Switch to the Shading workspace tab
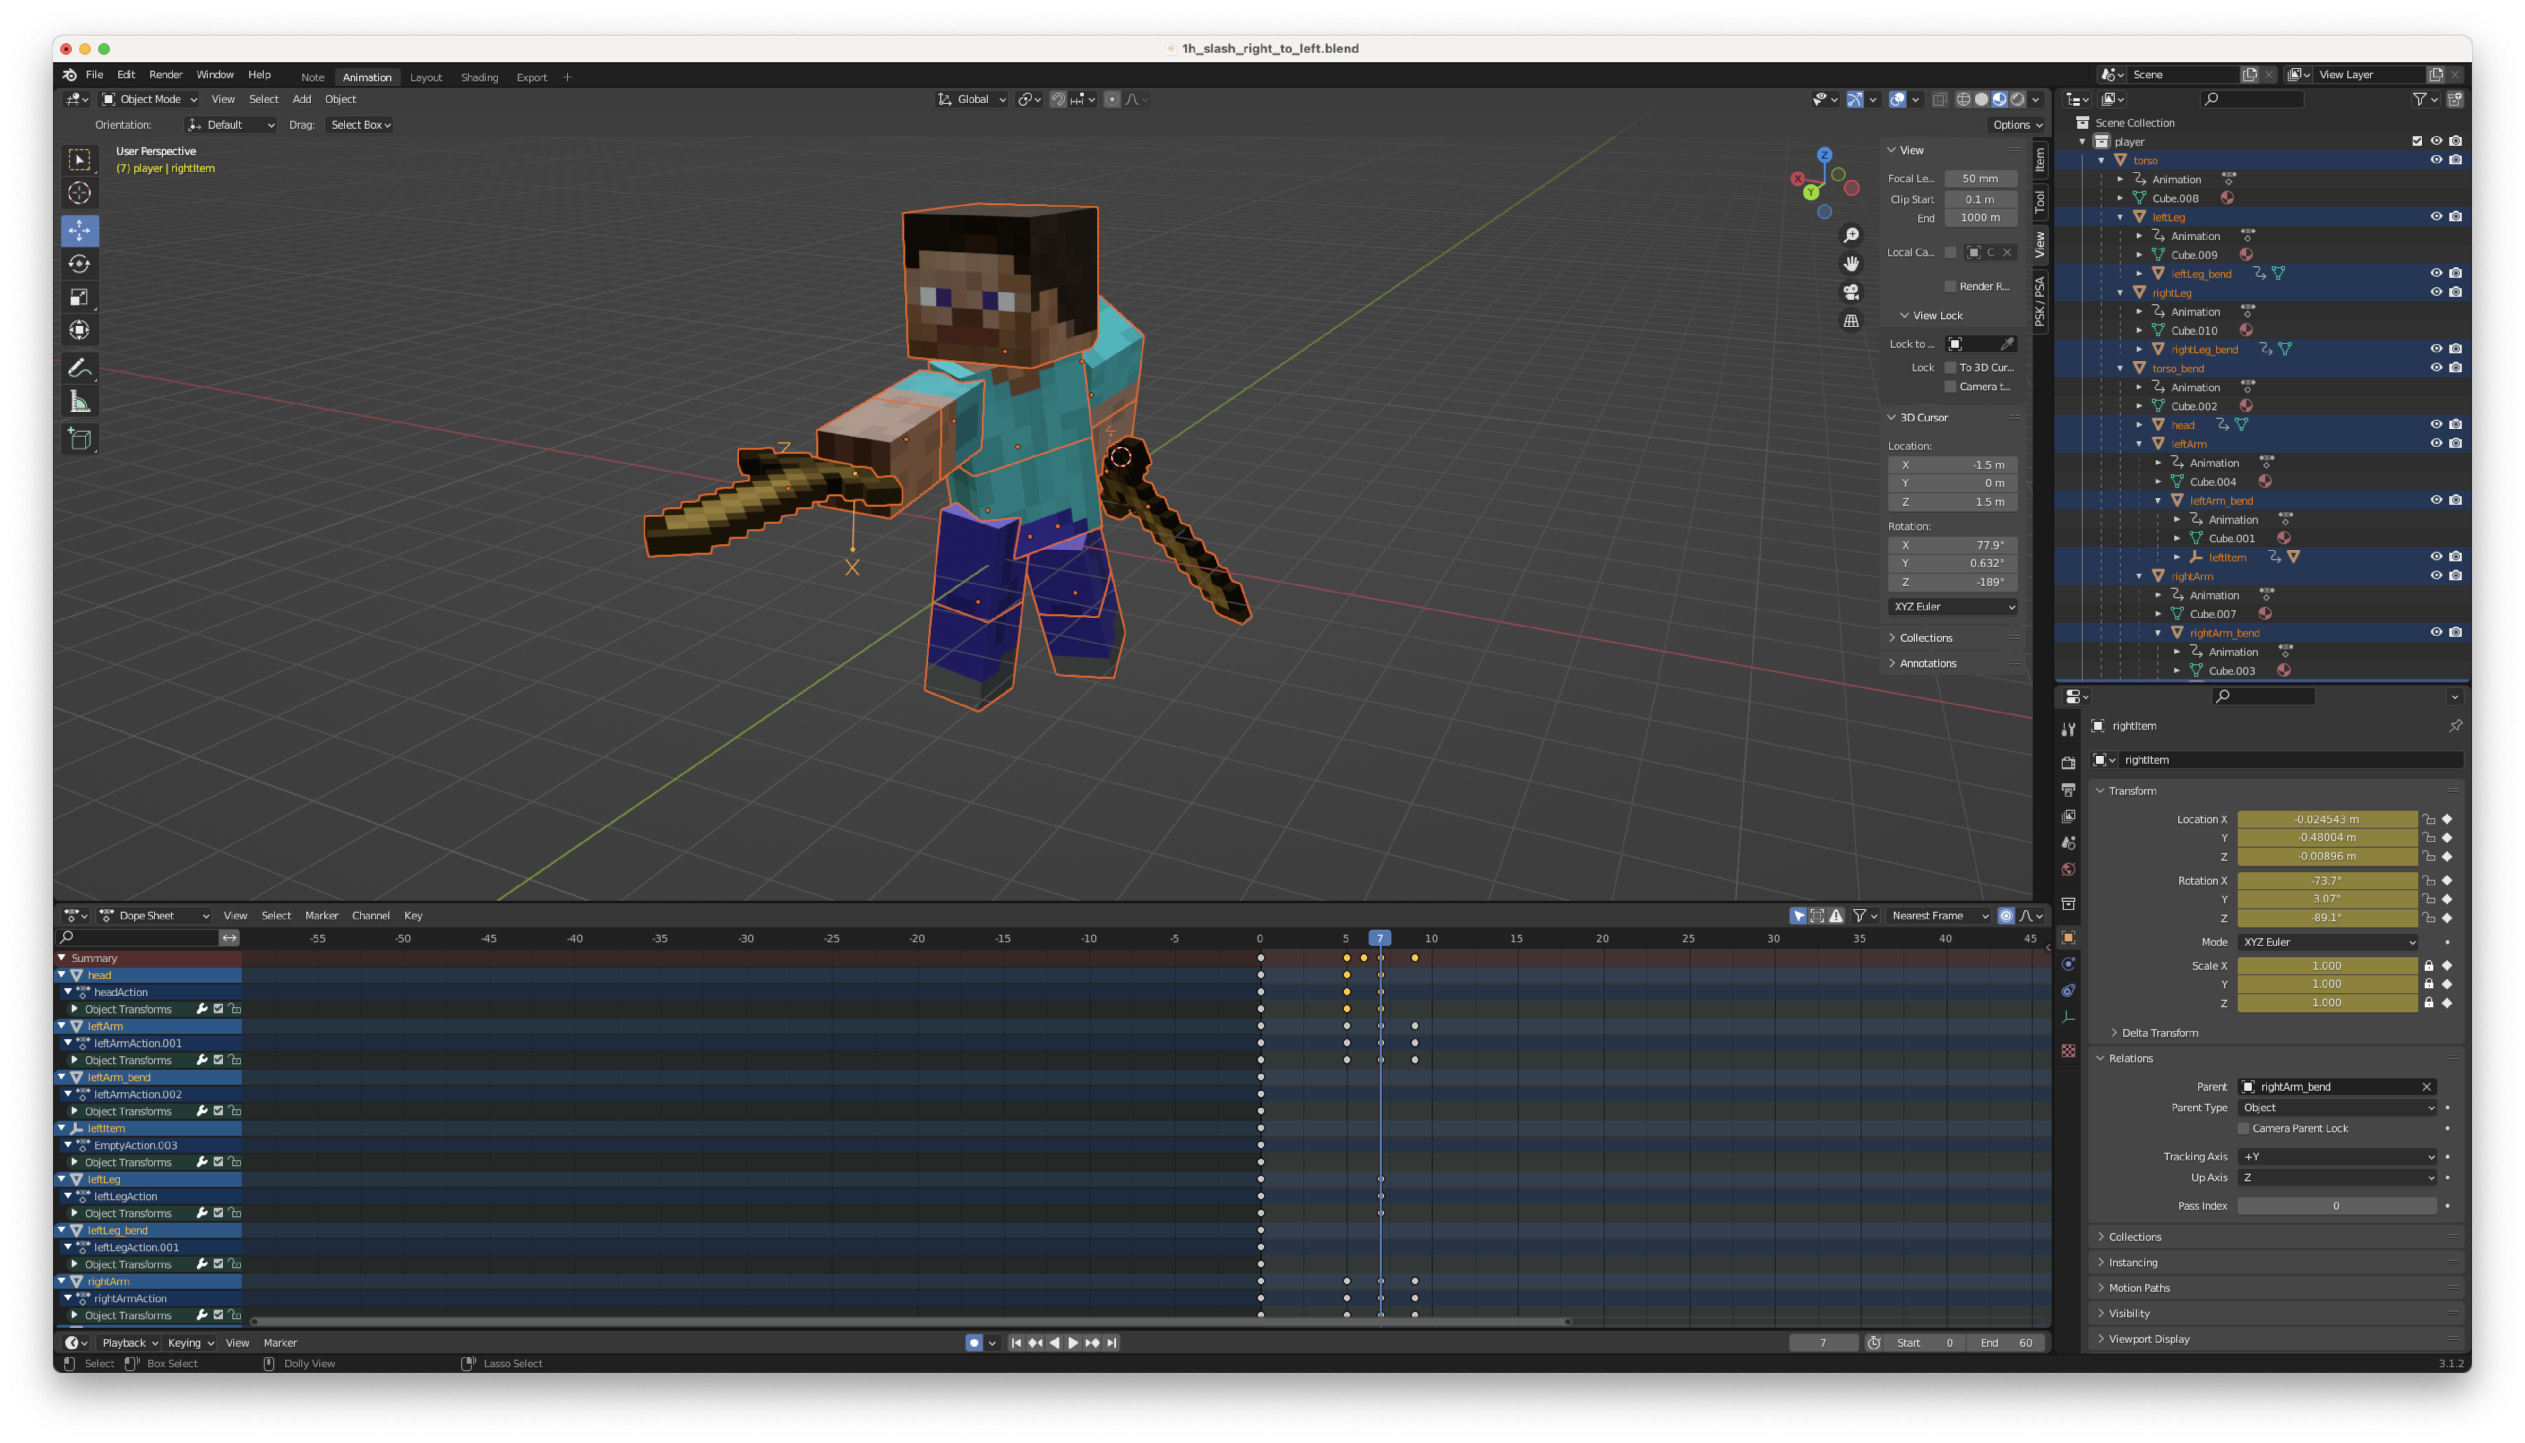 coord(479,77)
